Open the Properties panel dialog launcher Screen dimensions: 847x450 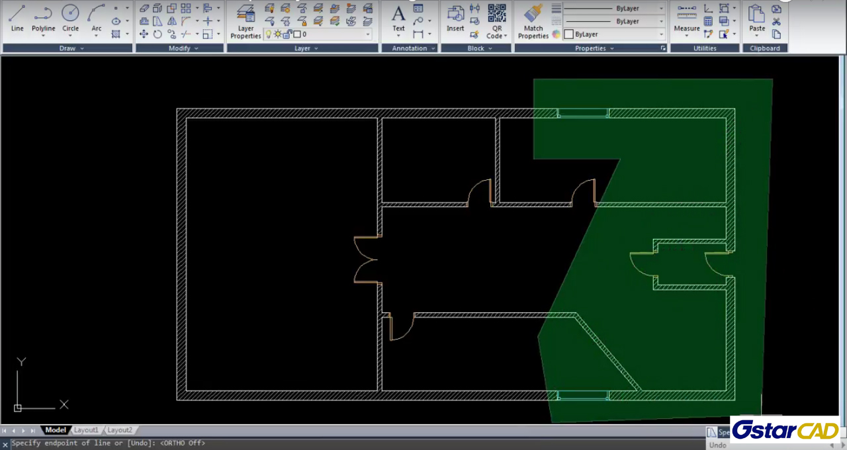663,48
